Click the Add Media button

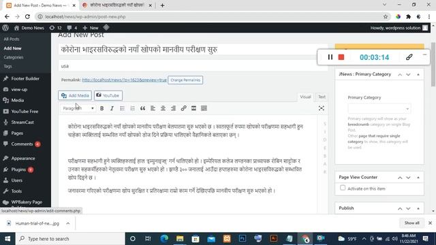click(x=75, y=95)
